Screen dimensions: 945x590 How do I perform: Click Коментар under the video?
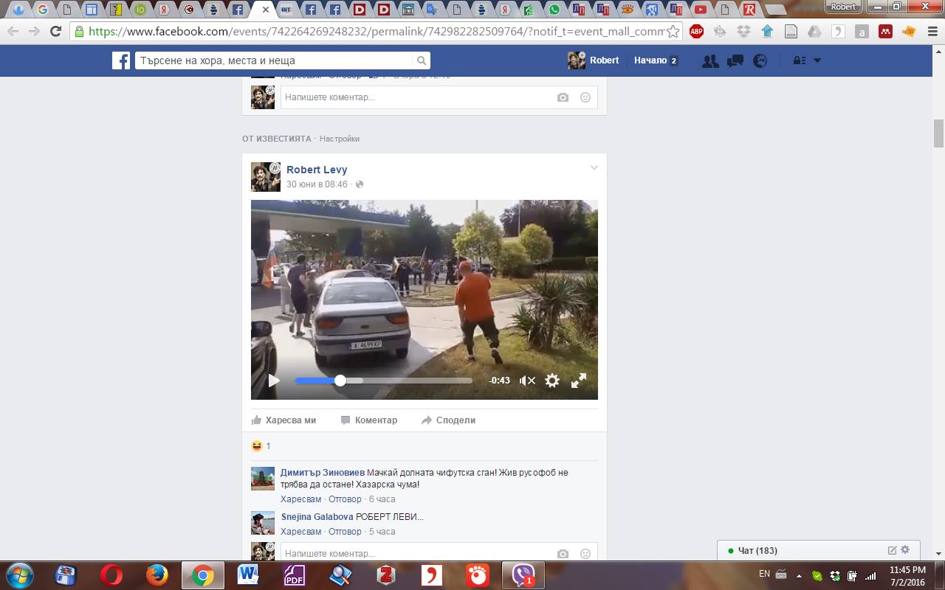click(369, 420)
